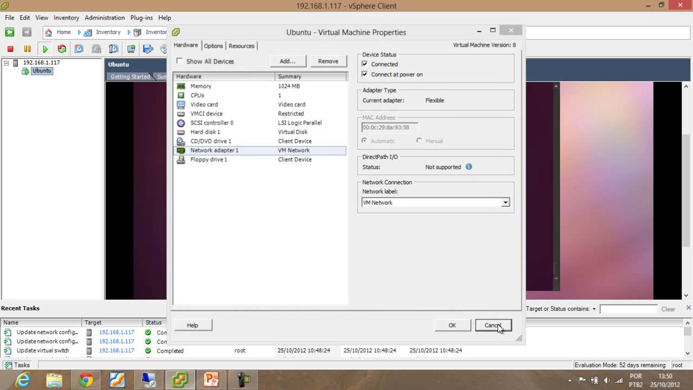Select the Hard disk 1 icon
The width and height of the screenshot is (693, 390).
(x=181, y=132)
